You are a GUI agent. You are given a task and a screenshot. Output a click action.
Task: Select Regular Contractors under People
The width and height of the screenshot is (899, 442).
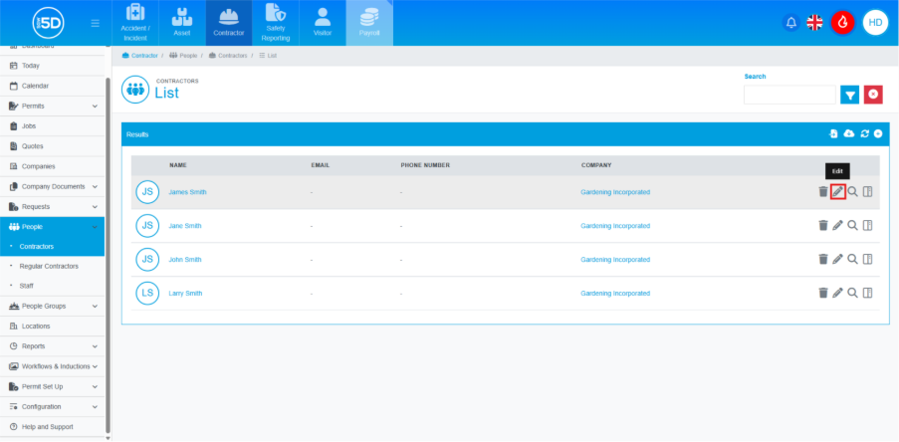pos(49,266)
